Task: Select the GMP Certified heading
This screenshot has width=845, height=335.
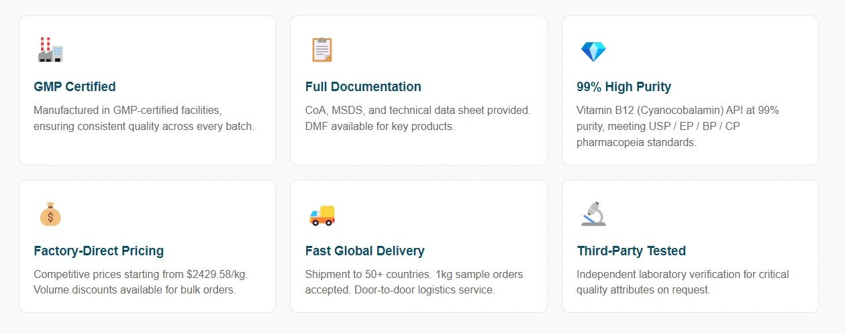Action: coord(74,86)
